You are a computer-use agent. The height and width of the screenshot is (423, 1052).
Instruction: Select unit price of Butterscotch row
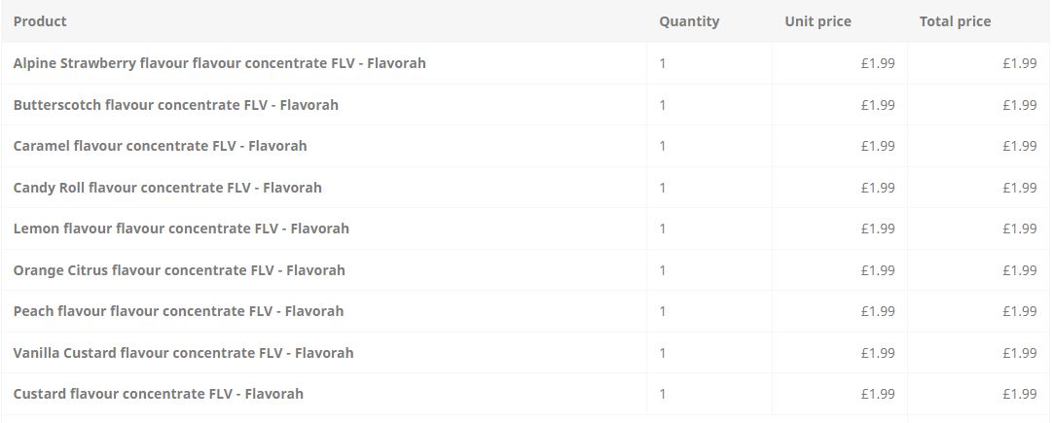click(x=878, y=105)
